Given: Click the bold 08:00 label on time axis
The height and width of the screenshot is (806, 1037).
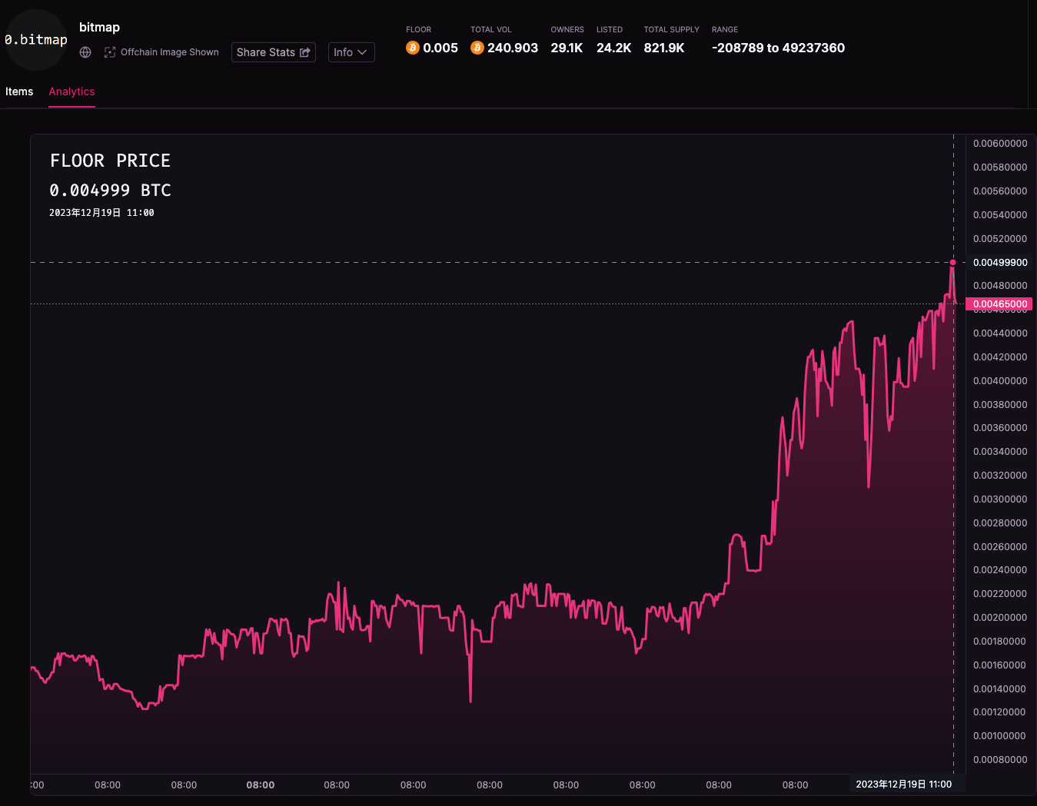Looking at the screenshot, I should [261, 785].
